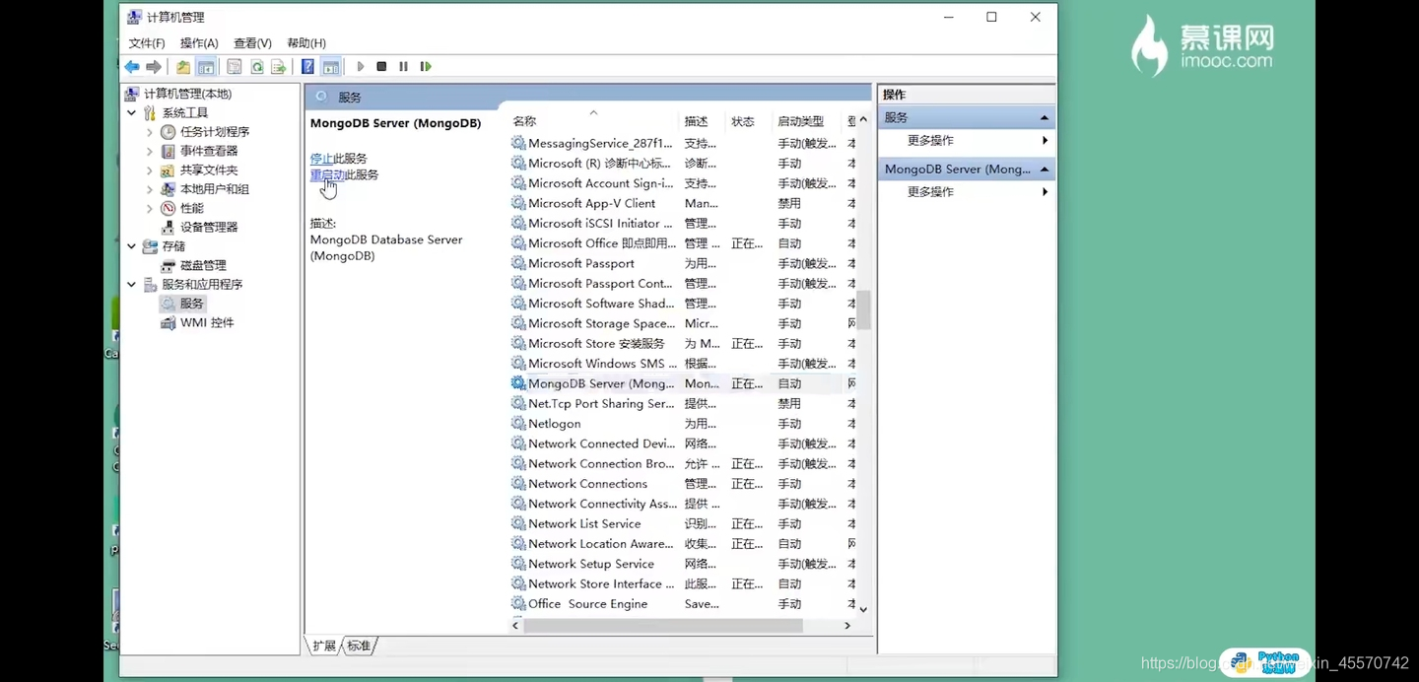Image resolution: width=1419 pixels, height=682 pixels.
Task: Click the gear icon beside Network Setup Service
Action: [518, 564]
